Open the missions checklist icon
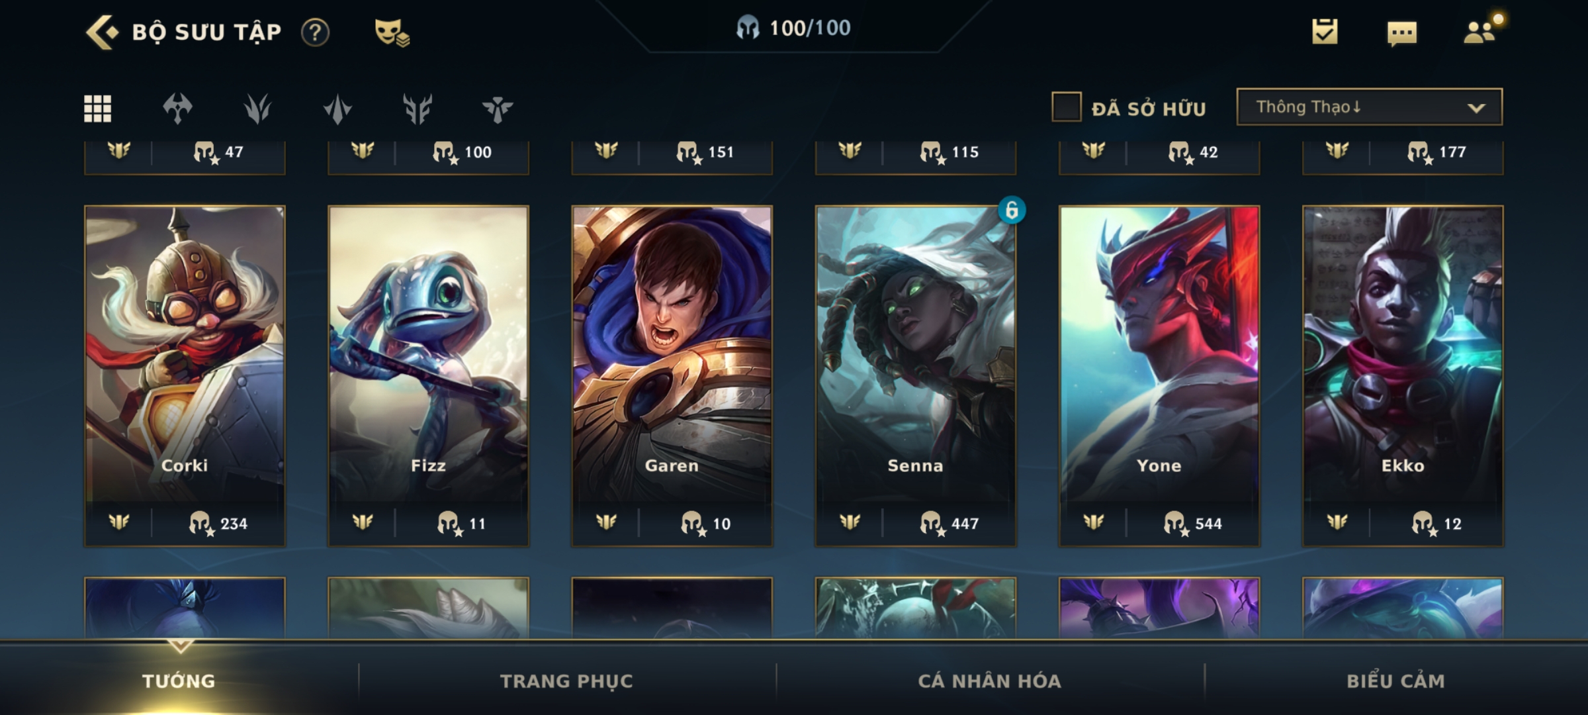The image size is (1588, 715). 1325,31
